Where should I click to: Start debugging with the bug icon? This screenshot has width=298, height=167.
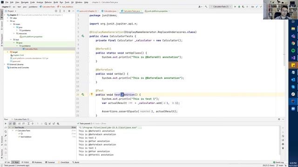[239, 6]
